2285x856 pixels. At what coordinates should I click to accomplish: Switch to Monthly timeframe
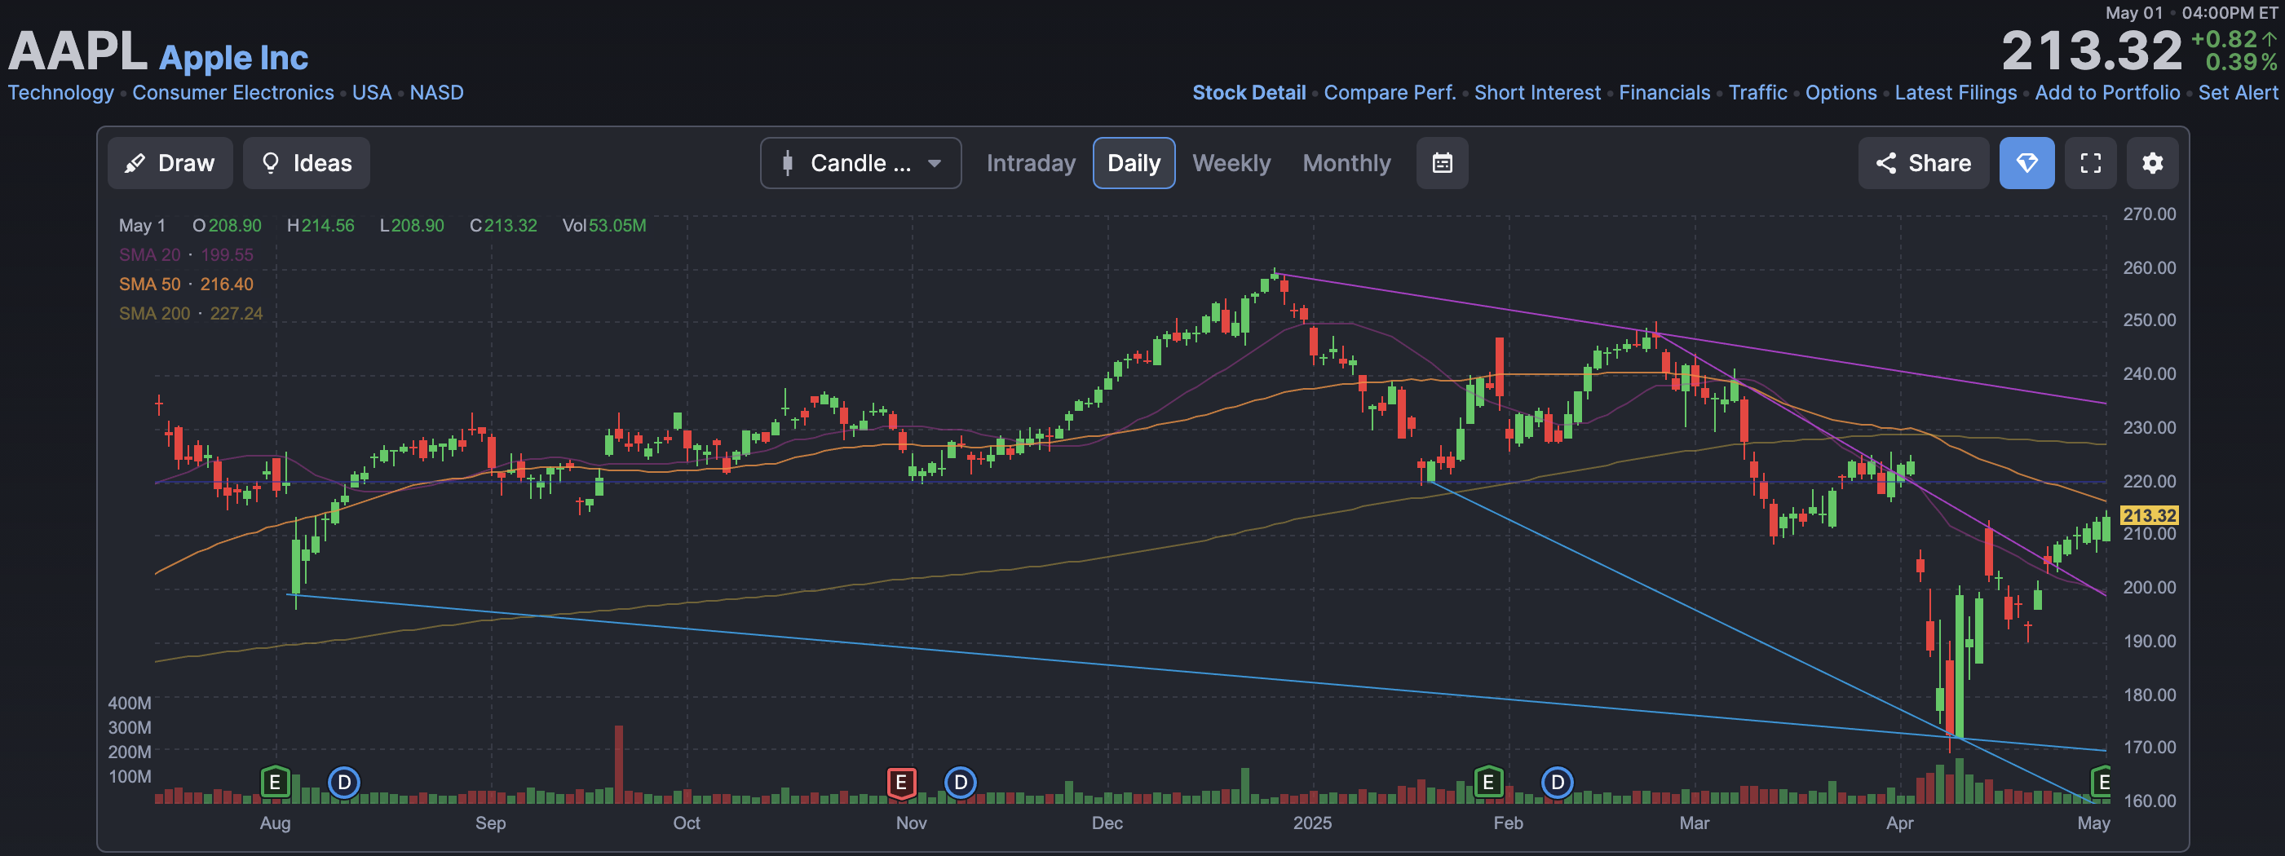[1346, 163]
